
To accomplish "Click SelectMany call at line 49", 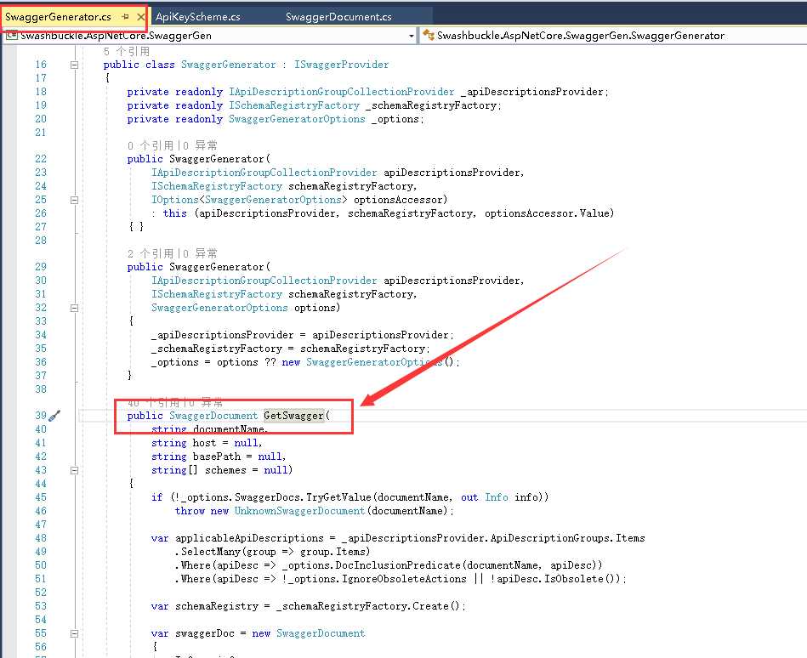I will click(211, 552).
